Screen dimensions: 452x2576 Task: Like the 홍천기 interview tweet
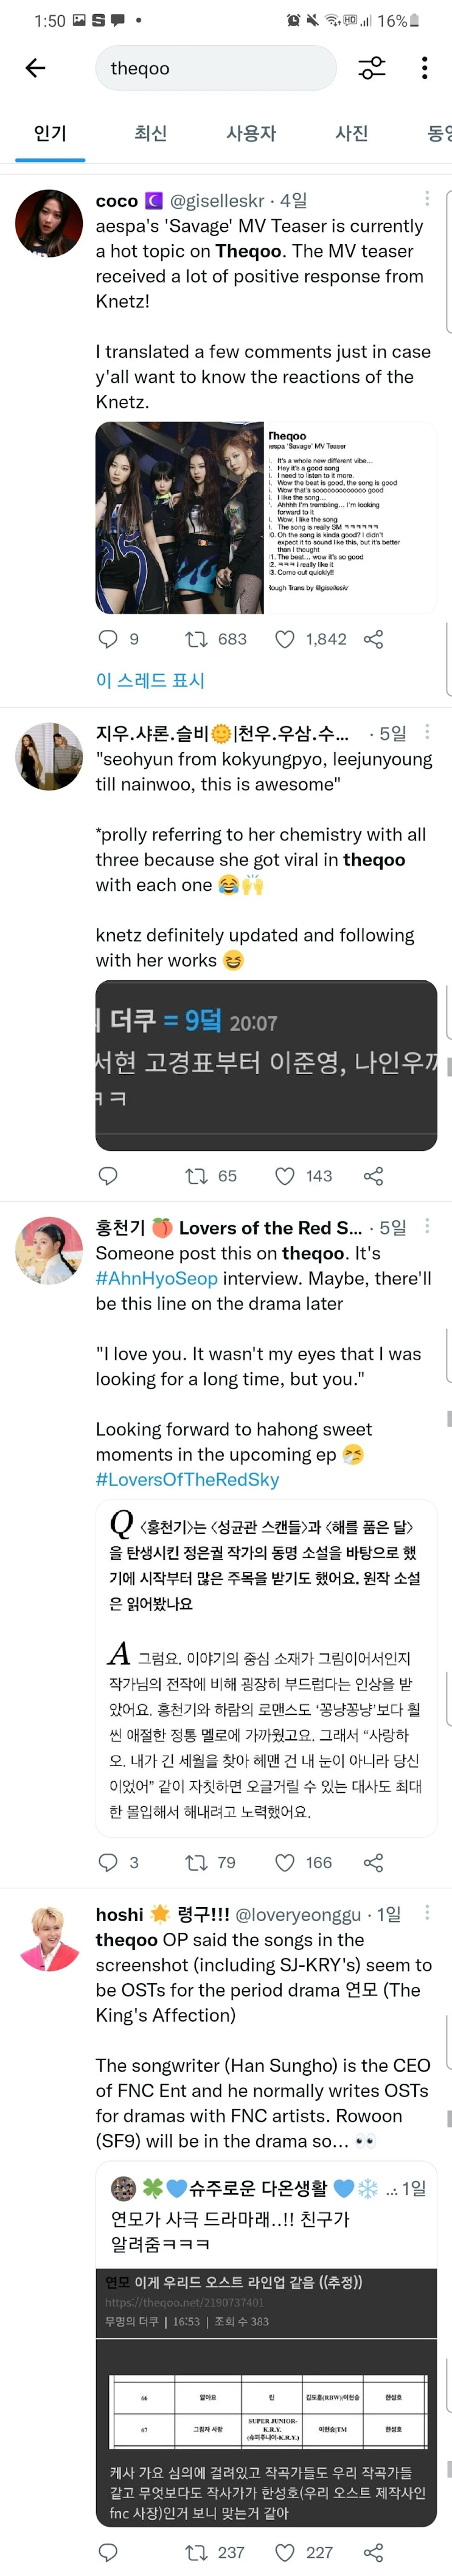285,1862
